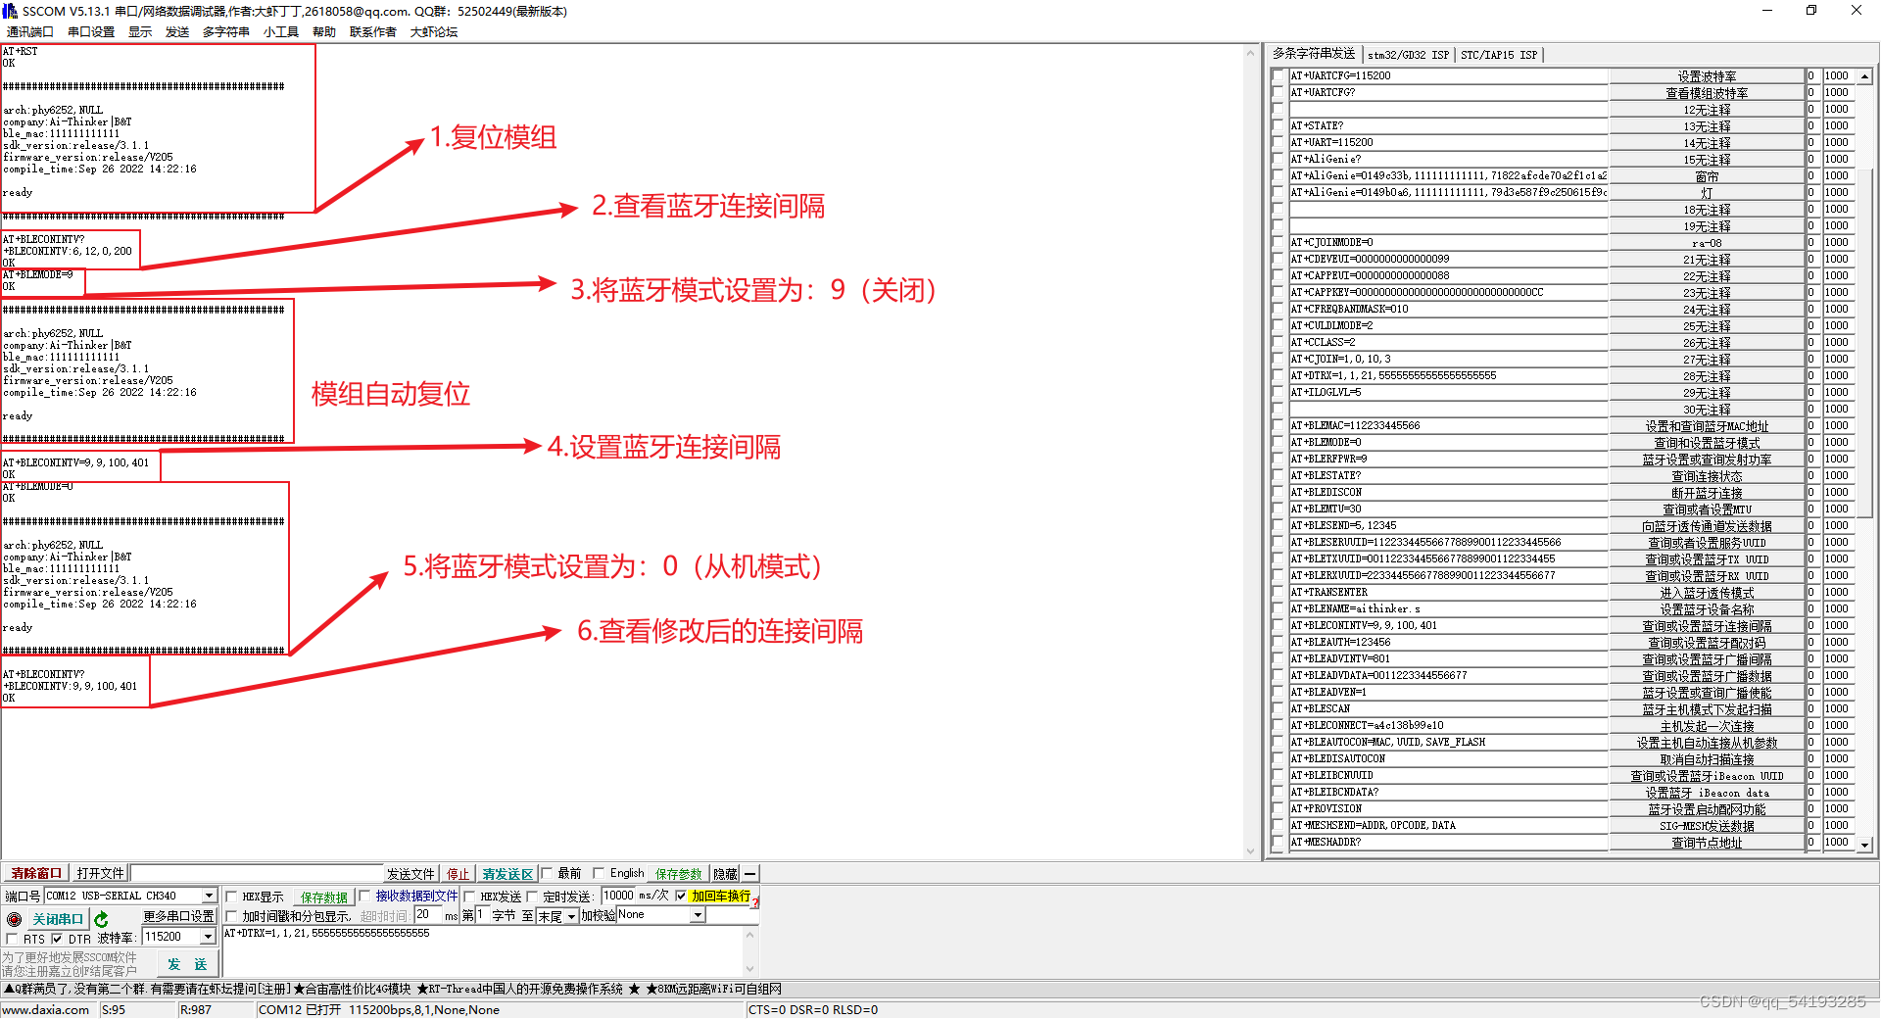Open 更多串口设置 settings

tap(178, 916)
